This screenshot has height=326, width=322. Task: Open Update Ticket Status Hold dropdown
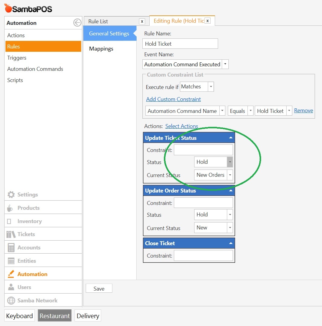(x=230, y=162)
